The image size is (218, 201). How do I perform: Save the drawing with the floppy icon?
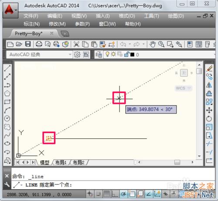tap(28, 44)
